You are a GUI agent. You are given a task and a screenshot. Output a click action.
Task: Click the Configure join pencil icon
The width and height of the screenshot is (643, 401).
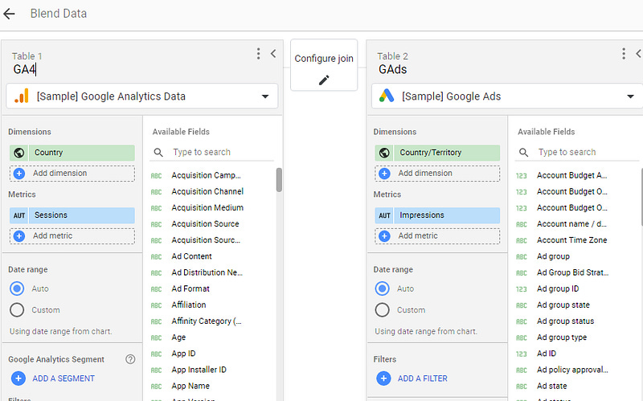pos(324,80)
